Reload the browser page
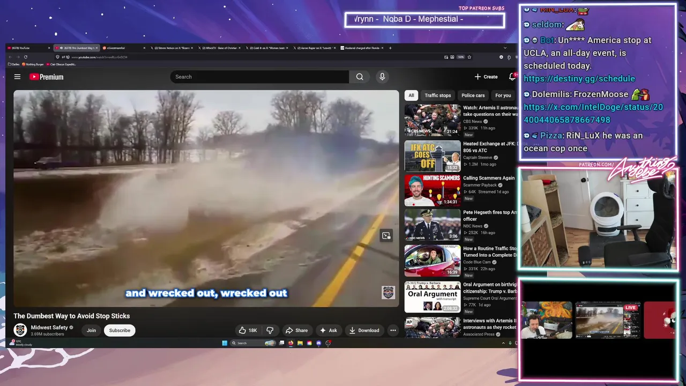The image size is (686, 386). pyautogui.click(x=26, y=57)
